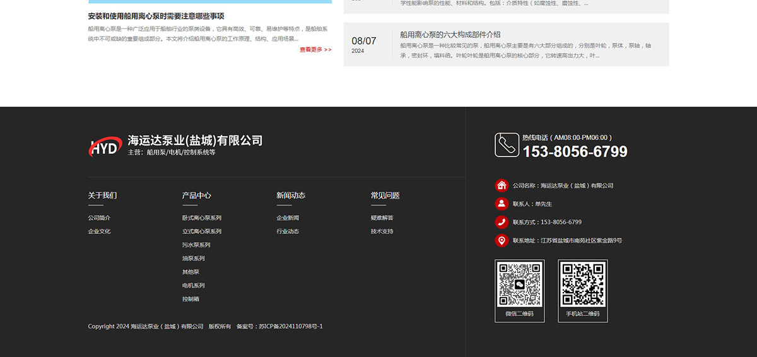This screenshot has height=357, width=757.
Task: Open the 08/07 article 船用离心泵的六大构成部件介绍
Action: (x=450, y=35)
